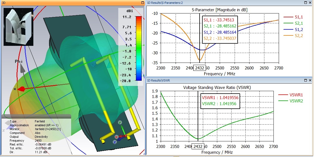Screen dimensions: 314x157
Task: Click the 7.71 value on color scale
Action: click(x=127, y=27)
